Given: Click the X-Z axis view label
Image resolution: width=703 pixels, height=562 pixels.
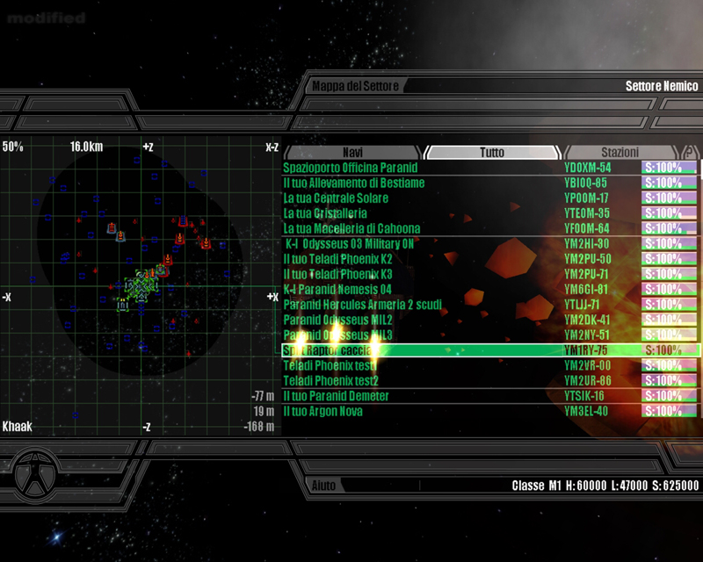Looking at the screenshot, I should coord(272,148).
